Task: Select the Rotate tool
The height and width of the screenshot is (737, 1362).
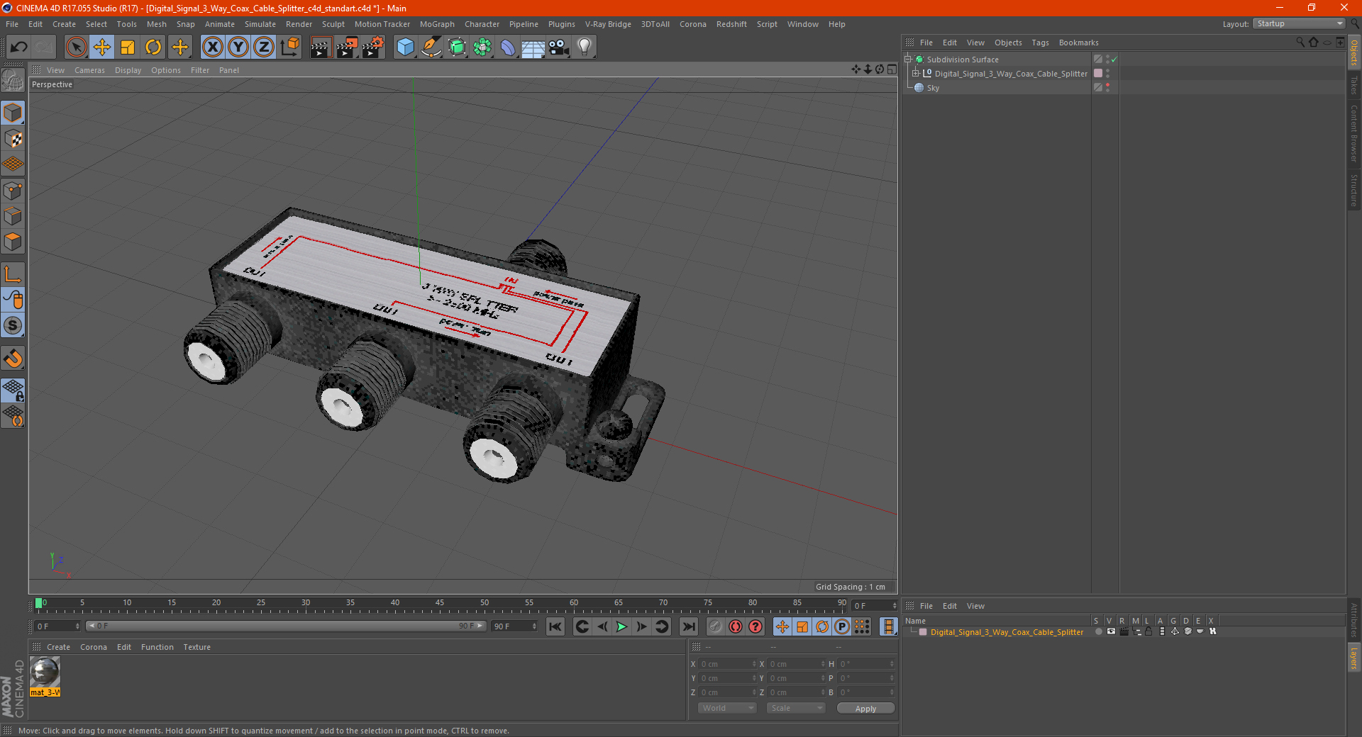Action: (153, 47)
